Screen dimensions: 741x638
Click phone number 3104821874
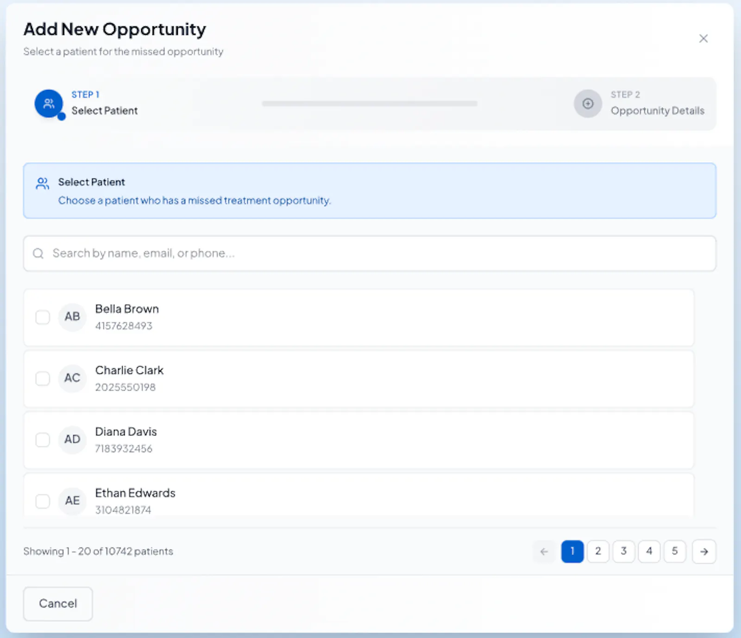(123, 510)
